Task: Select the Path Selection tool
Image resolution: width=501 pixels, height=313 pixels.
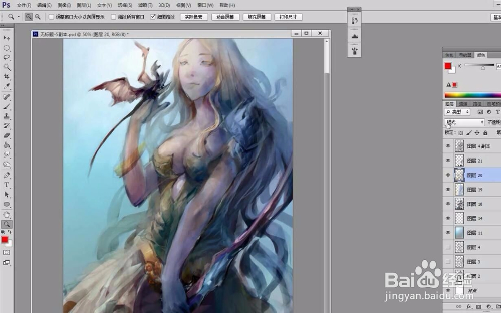Action: 7,195
